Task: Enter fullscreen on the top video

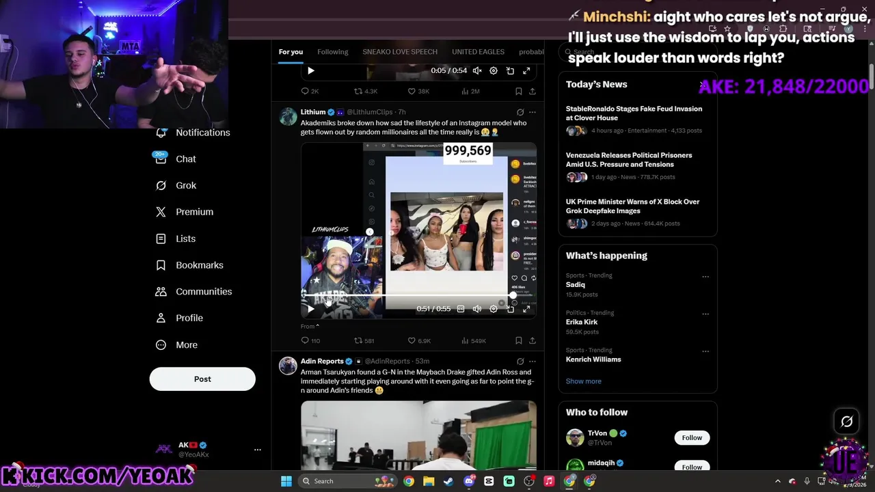Action: point(526,70)
